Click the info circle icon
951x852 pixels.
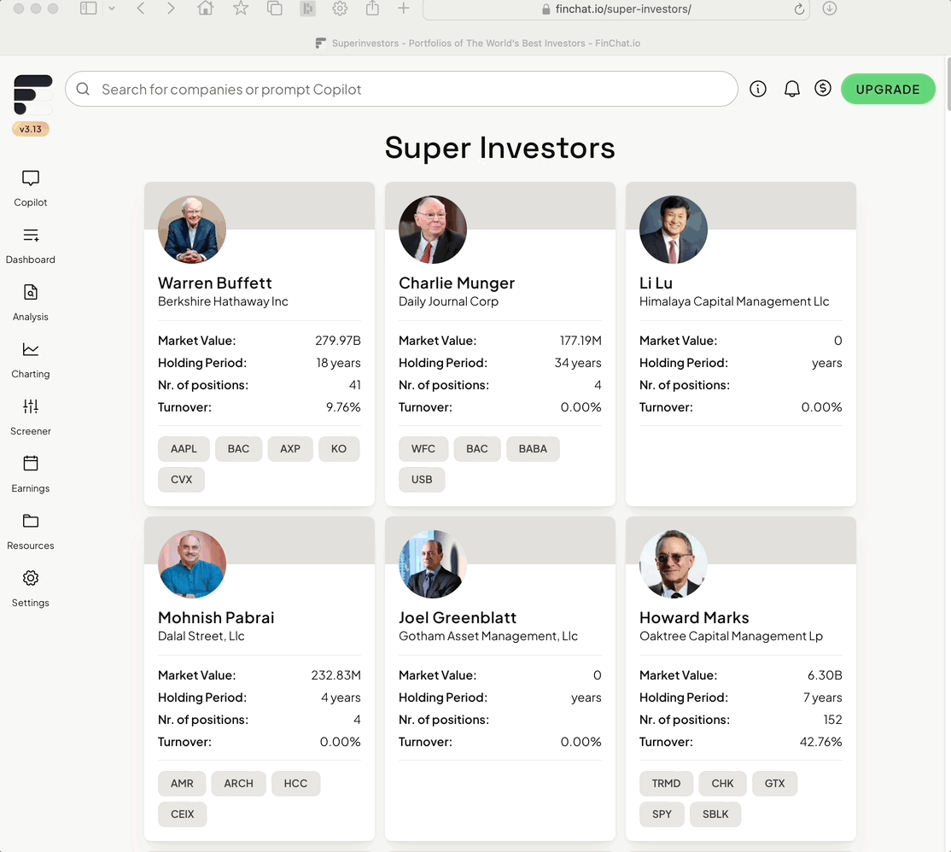tap(757, 89)
